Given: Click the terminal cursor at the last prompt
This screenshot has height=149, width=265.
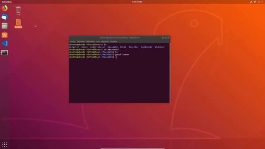Looking at the screenshot, I should 116,57.
